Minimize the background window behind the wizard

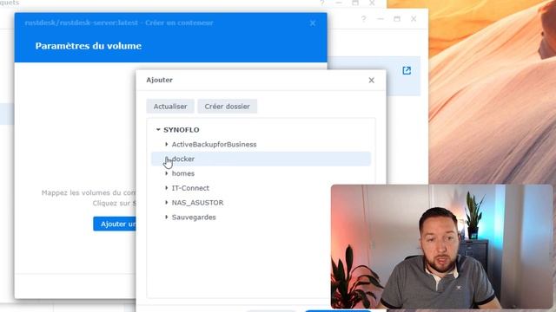click(x=381, y=19)
